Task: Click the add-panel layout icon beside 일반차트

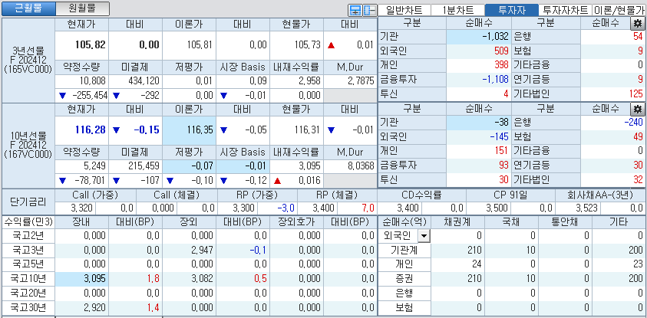Action: (x=354, y=10)
